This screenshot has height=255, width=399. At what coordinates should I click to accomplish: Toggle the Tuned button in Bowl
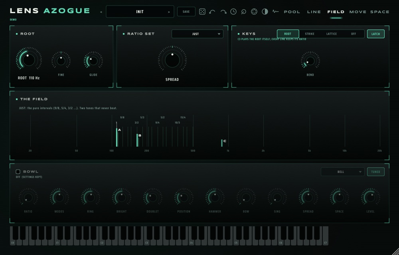coord(375,172)
